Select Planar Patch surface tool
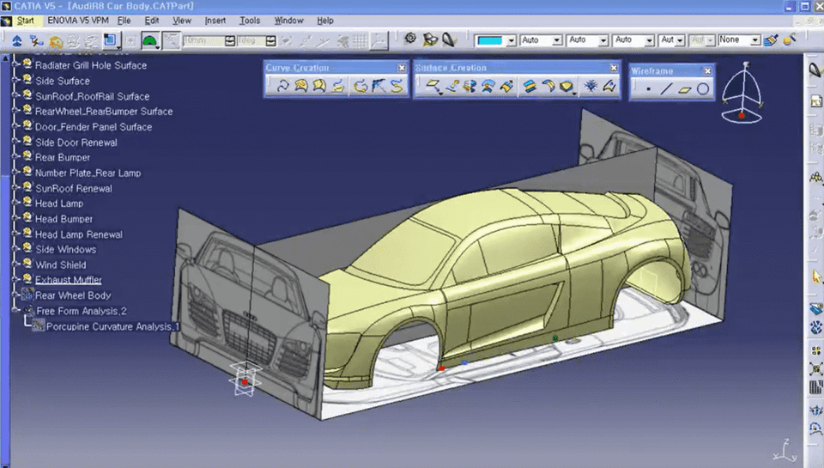The height and width of the screenshot is (468, 824). 434,86
